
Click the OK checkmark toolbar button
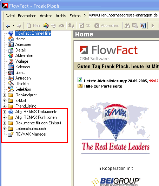pyautogui.click(x=85, y=26)
